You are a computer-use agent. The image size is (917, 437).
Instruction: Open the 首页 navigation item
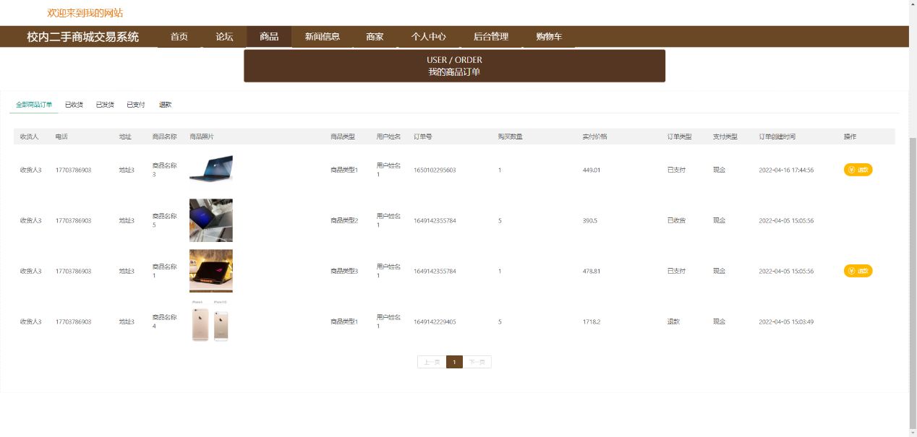(179, 37)
